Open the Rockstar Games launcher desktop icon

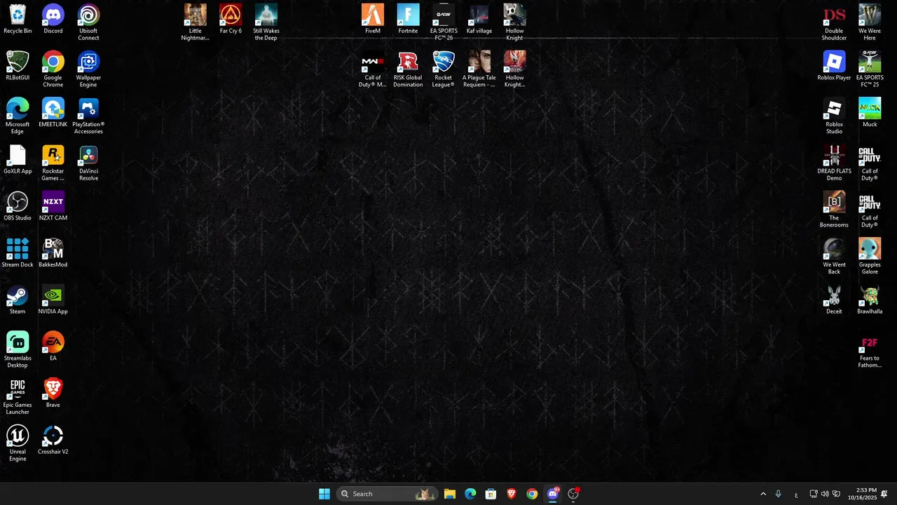pyautogui.click(x=53, y=163)
